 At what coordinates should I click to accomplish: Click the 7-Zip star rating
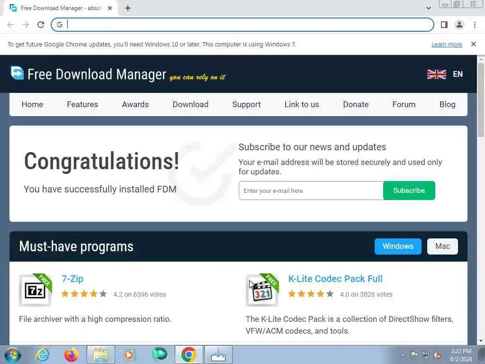84,294
